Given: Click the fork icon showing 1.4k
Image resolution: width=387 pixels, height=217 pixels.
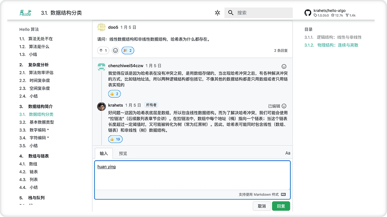Looking at the screenshot, I should [x=346, y=15].
